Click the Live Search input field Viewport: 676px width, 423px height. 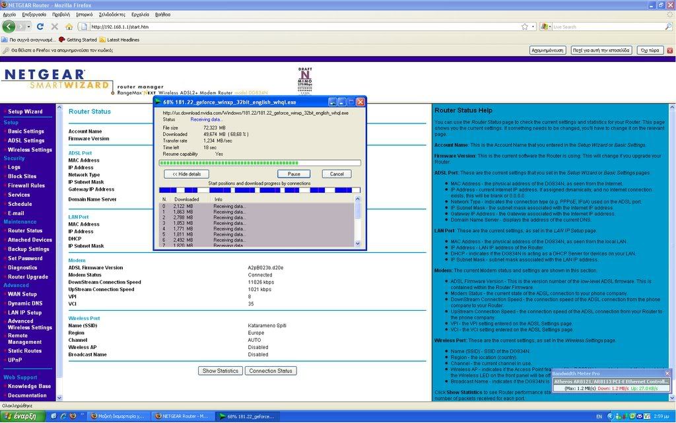pos(608,26)
